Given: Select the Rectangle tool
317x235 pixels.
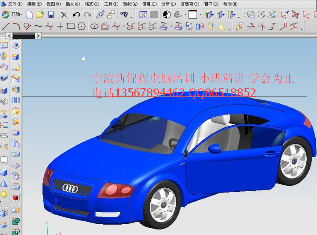Looking at the screenshot, I should pyautogui.click(x=71, y=26).
